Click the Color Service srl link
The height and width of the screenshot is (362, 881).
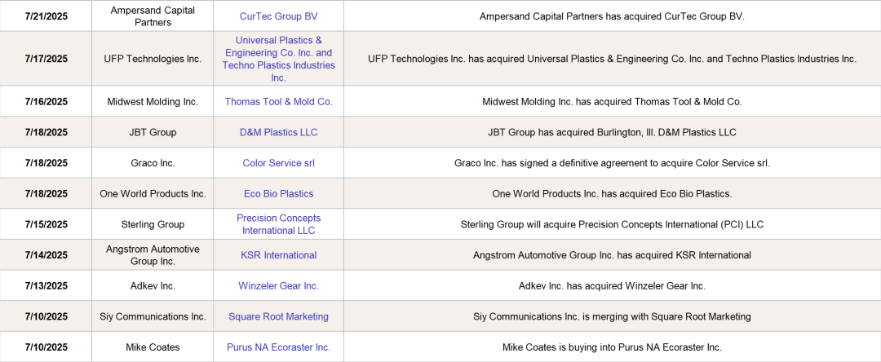278,163
